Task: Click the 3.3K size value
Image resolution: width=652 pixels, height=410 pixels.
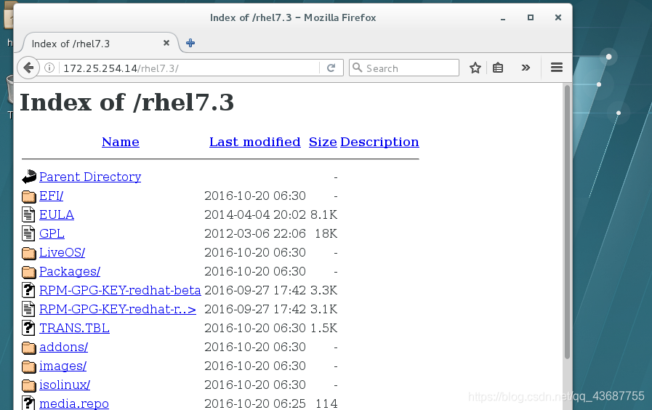Action: tap(324, 290)
